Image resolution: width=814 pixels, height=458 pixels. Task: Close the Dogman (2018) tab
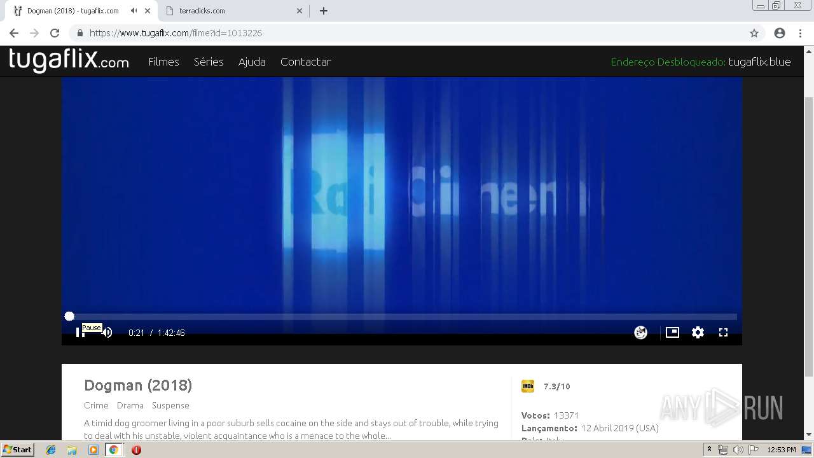(x=148, y=11)
